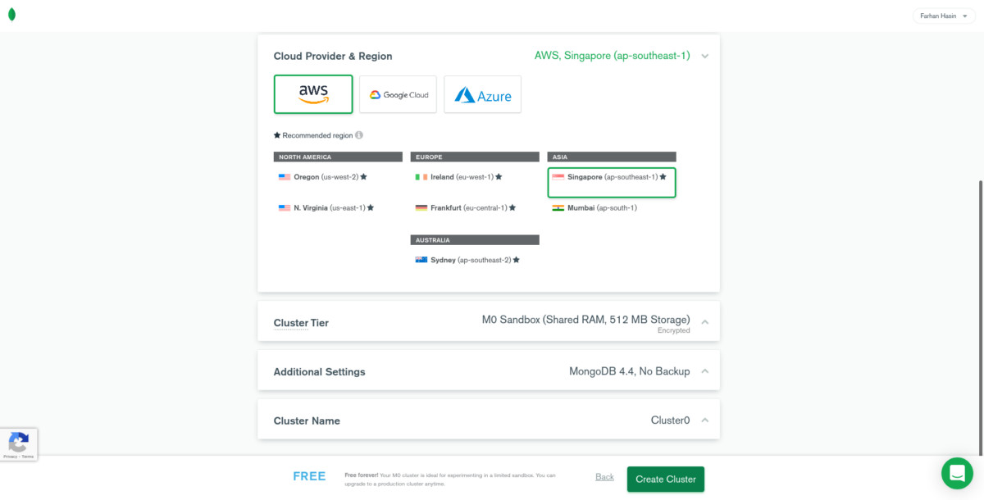
Task: Go Back to the previous step
Action: point(604,477)
